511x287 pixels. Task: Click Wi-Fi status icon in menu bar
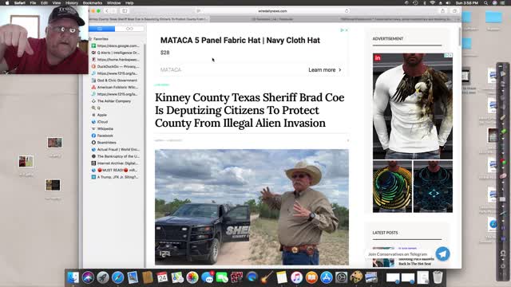[x=432, y=3]
